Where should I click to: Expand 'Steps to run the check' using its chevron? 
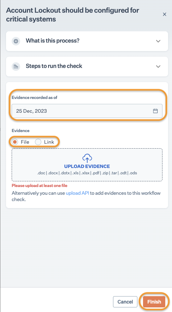158,67
